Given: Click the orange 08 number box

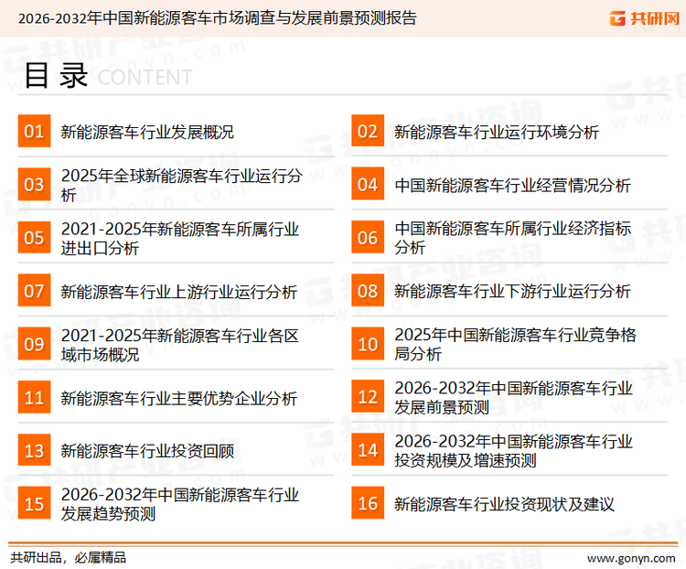Looking at the screenshot, I should click(x=368, y=291).
